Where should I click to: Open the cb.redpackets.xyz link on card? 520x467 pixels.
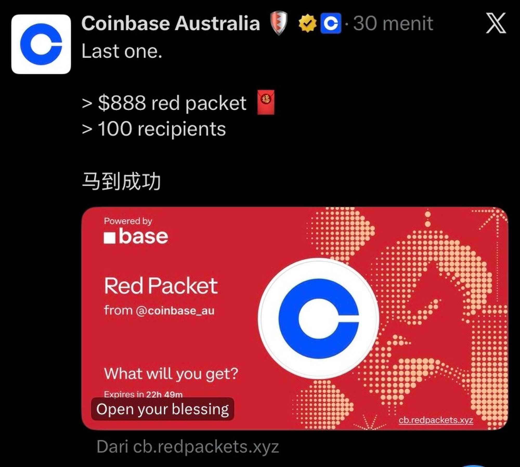coord(436,420)
